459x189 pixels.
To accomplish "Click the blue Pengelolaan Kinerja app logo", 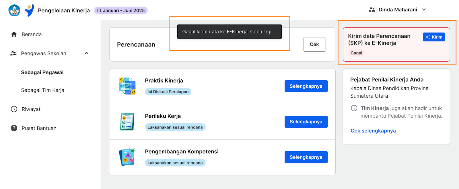I will [30, 11].
